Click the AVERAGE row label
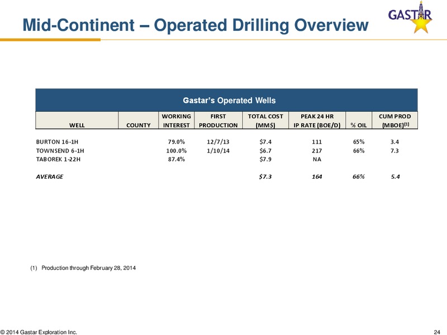Image resolution: width=447 pixels, height=335 pixels. pyautogui.click(x=50, y=176)
